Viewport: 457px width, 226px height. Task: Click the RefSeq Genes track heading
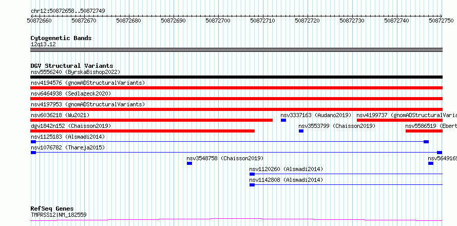(52, 209)
